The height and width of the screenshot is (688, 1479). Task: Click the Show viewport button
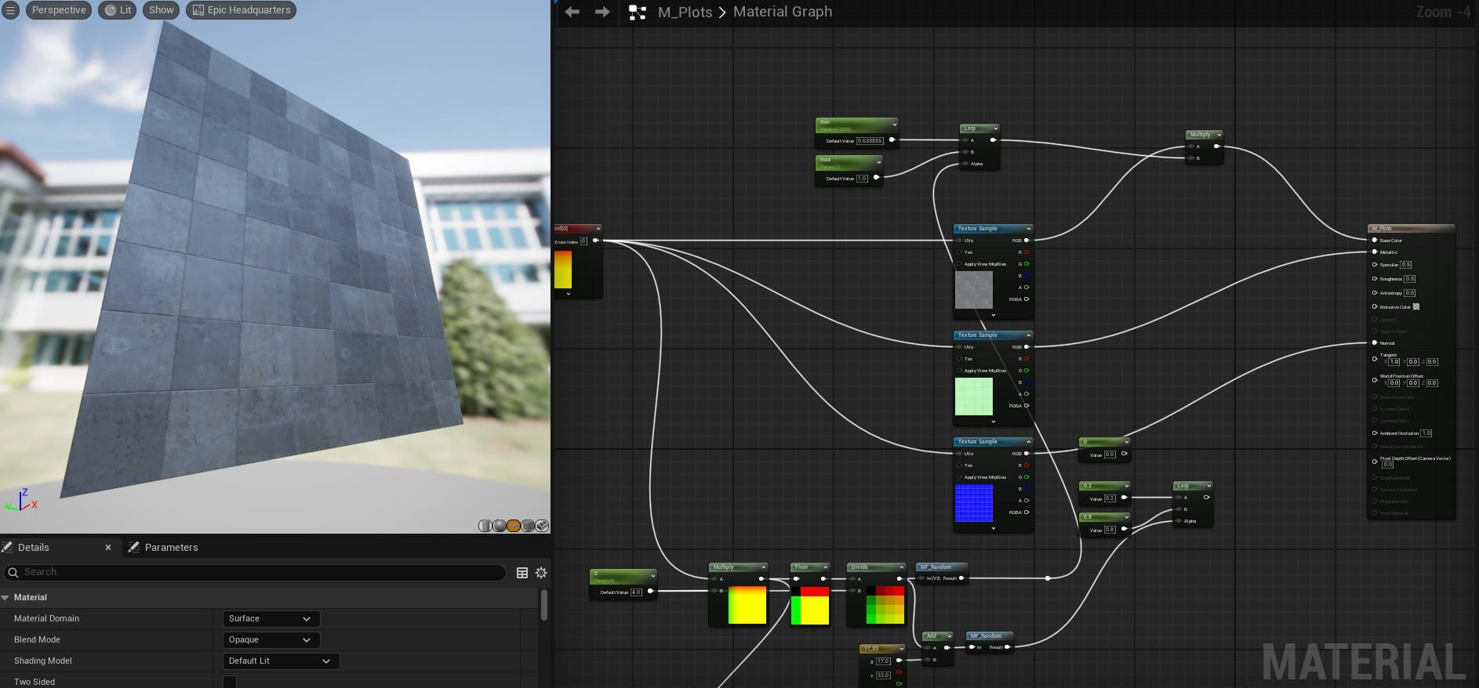tap(161, 10)
